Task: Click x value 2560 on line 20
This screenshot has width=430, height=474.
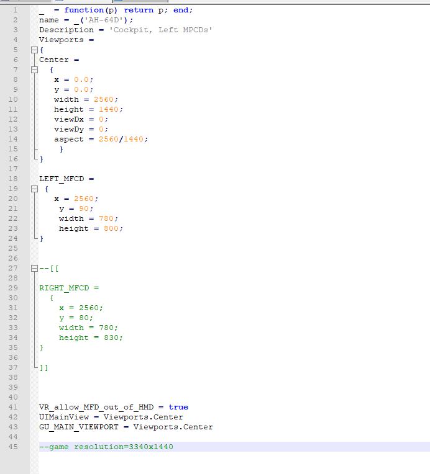Action: click(84, 199)
